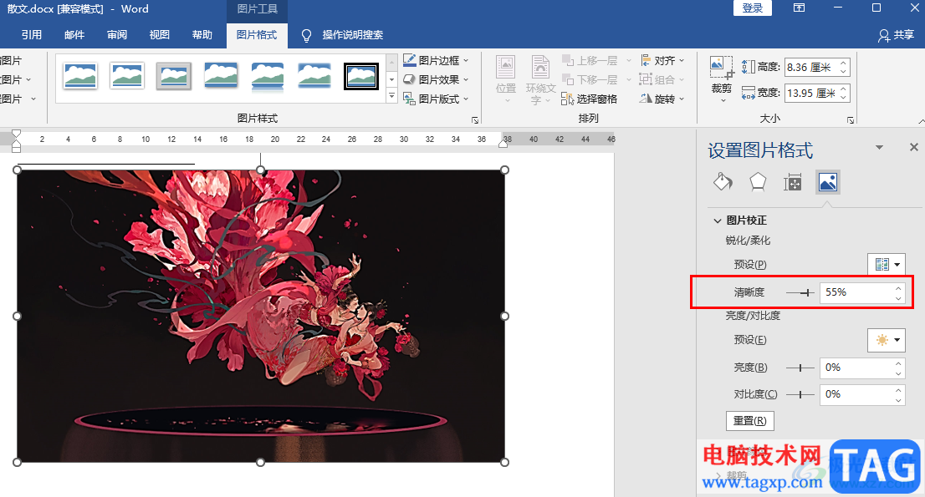925x497 pixels.
Task: Click the Crop (裁剪) tool icon
Action: pyautogui.click(x=721, y=68)
